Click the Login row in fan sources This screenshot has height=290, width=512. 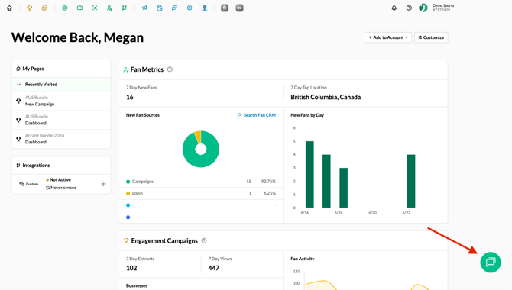pos(201,193)
